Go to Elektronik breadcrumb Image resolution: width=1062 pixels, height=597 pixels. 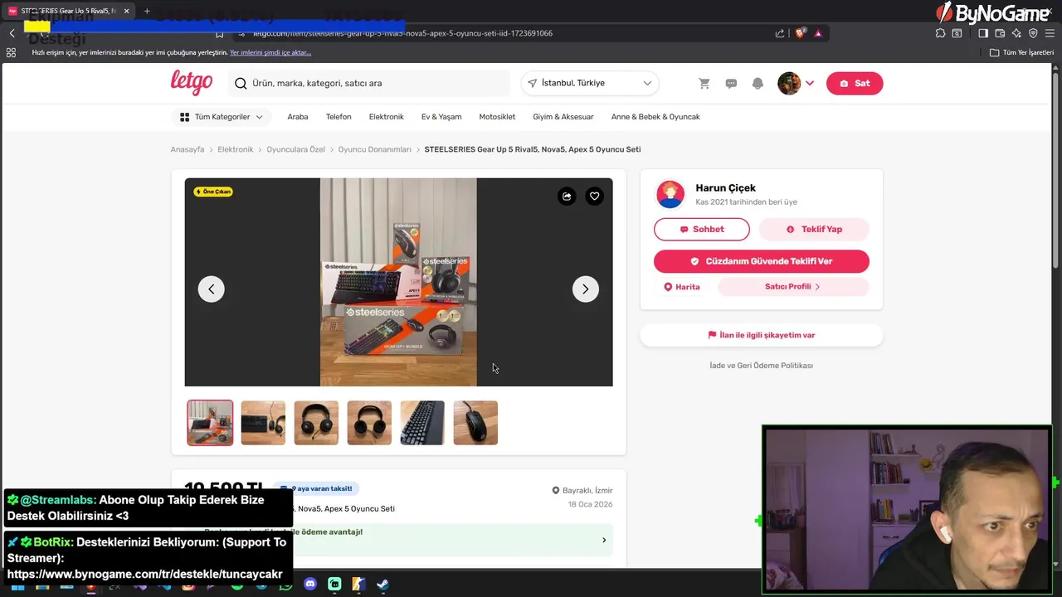tap(236, 149)
